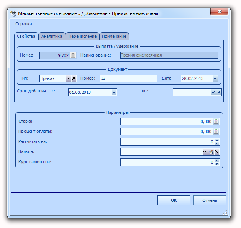Image resolution: width=241 pixels, height=228 pixels.
Task: Open calculator icon in Процент оплаты field
Action: click(216, 131)
